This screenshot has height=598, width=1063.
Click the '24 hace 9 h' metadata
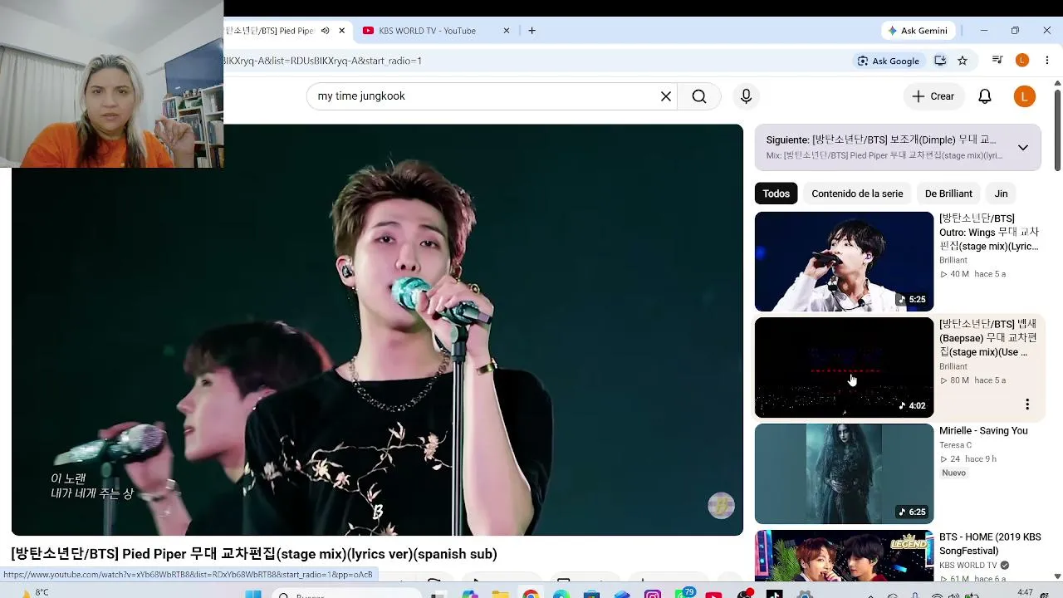point(968,458)
